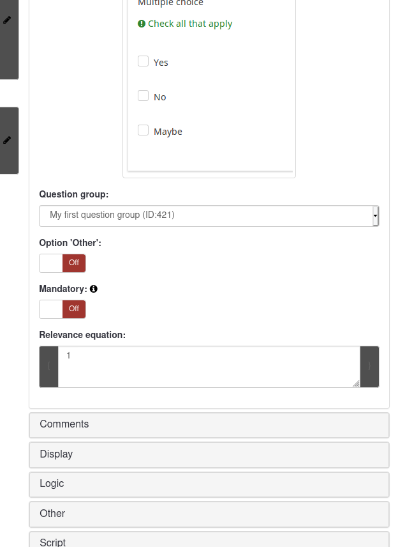Open the Question group dropdown
405x547 pixels.
point(209,216)
